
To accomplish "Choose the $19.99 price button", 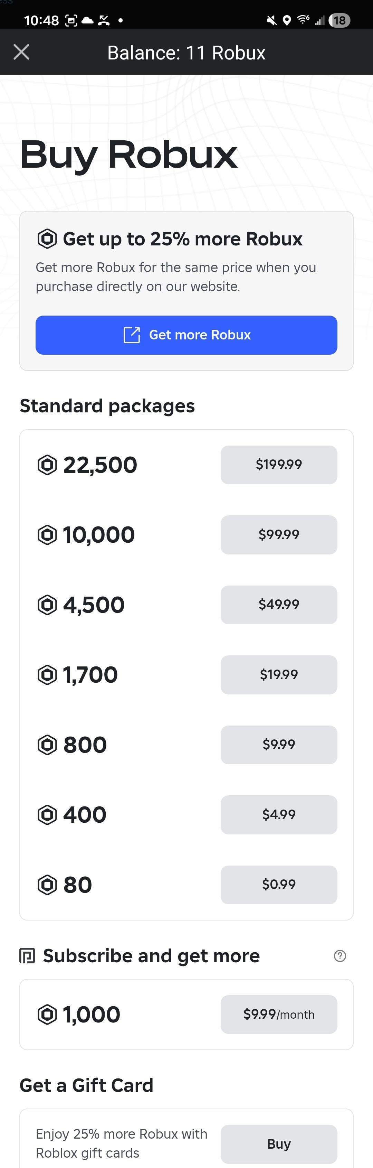I will tap(278, 674).
